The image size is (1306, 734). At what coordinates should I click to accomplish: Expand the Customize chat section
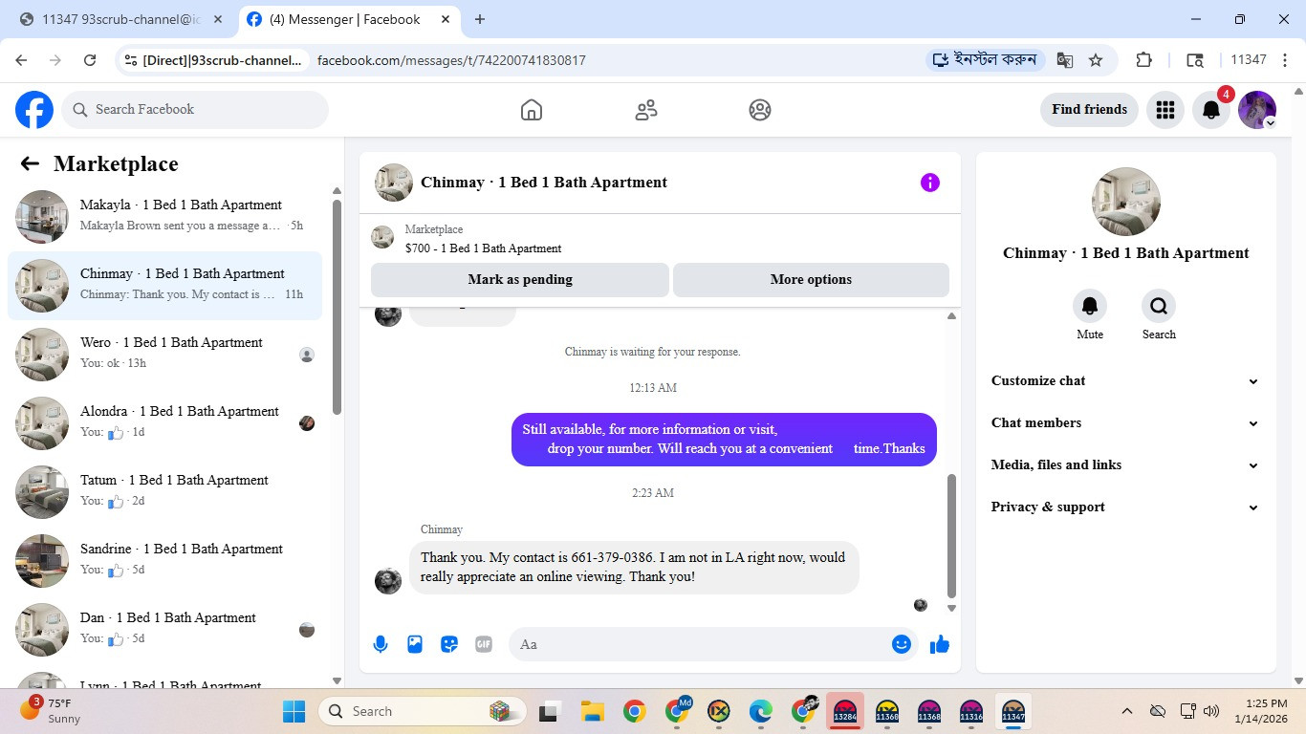tap(1125, 380)
